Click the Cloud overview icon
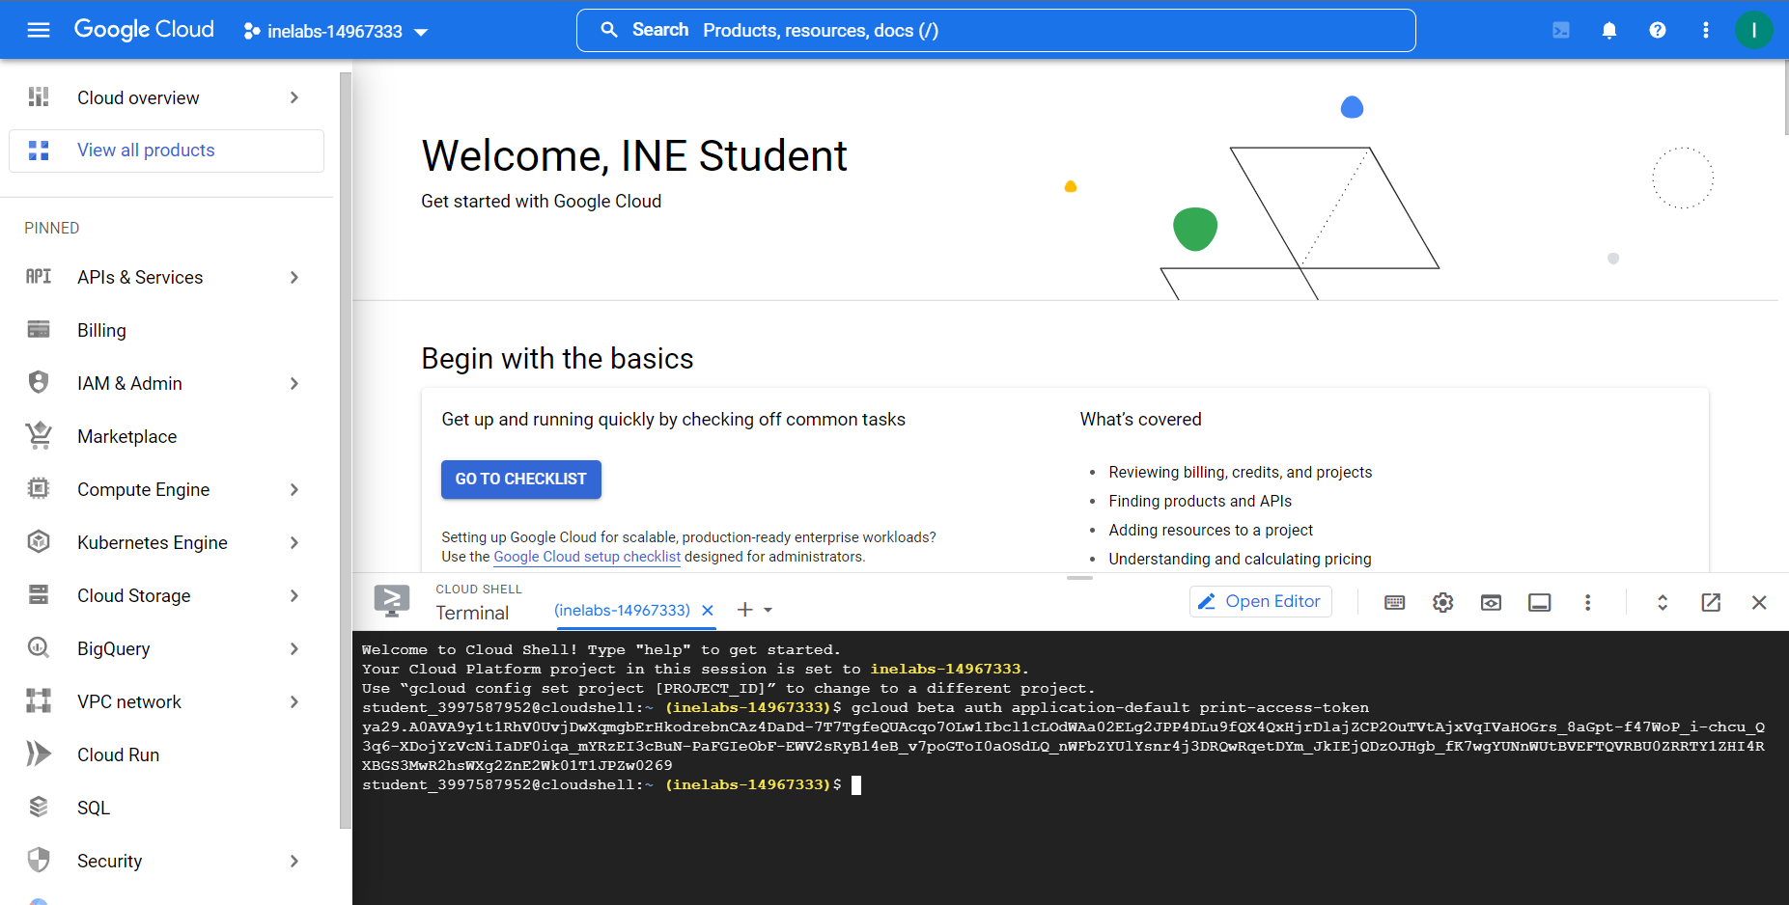The image size is (1789, 905). point(39,97)
